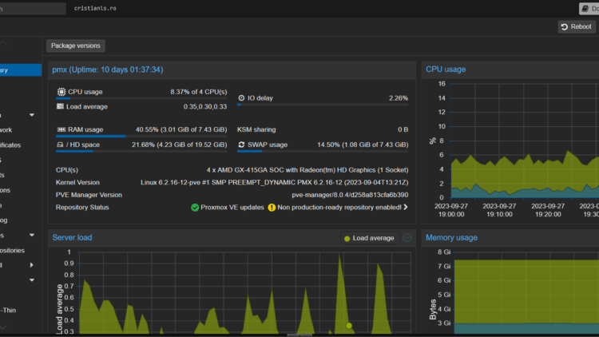Click the sidebar scroll-up chevron

coord(3,43)
